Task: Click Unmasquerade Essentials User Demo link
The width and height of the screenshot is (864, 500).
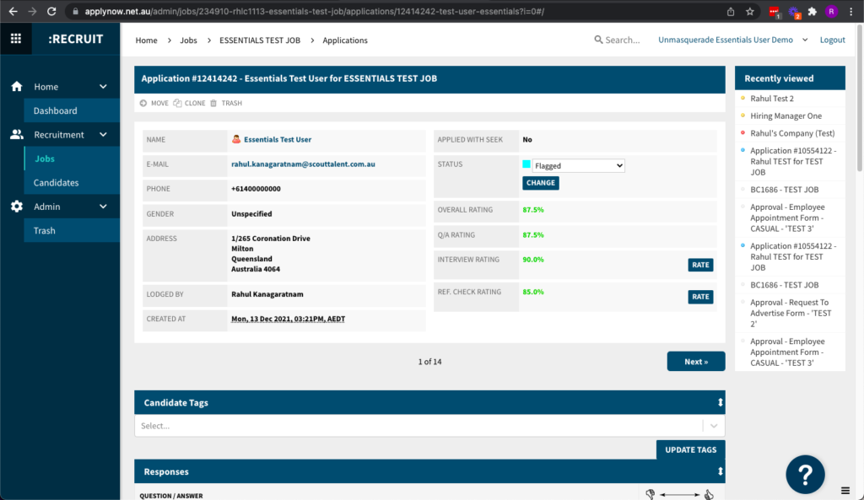Action: click(x=725, y=40)
